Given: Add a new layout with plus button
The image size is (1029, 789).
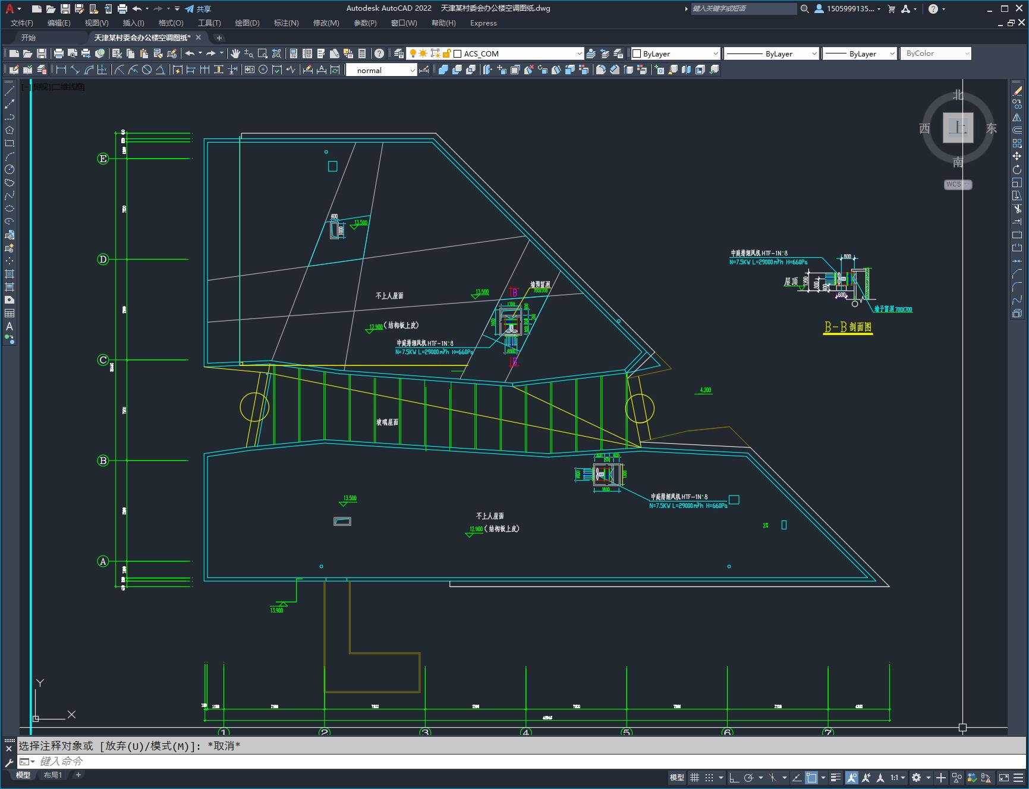Looking at the screenshot, I should pos(78,775).
